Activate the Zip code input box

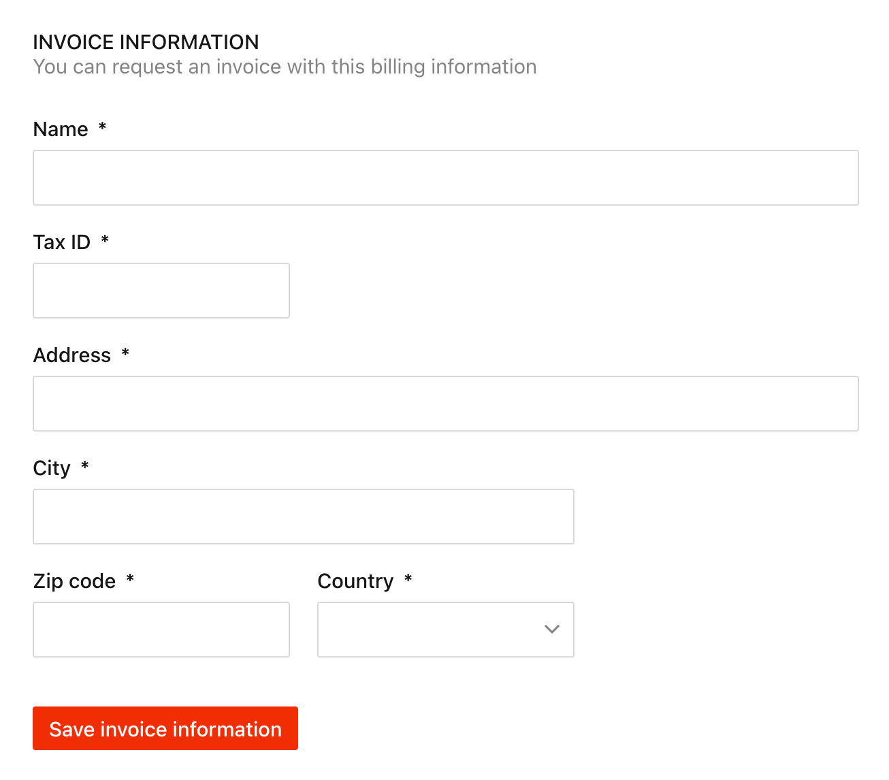point(161,630)
